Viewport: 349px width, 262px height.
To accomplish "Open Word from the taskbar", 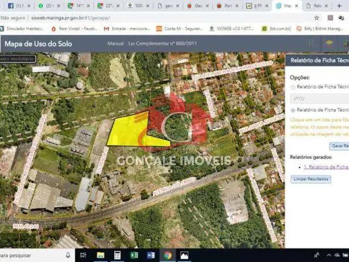I will [151, 255].
